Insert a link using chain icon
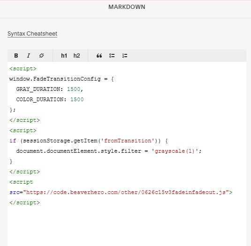The image size is (251, 246). 41,56
